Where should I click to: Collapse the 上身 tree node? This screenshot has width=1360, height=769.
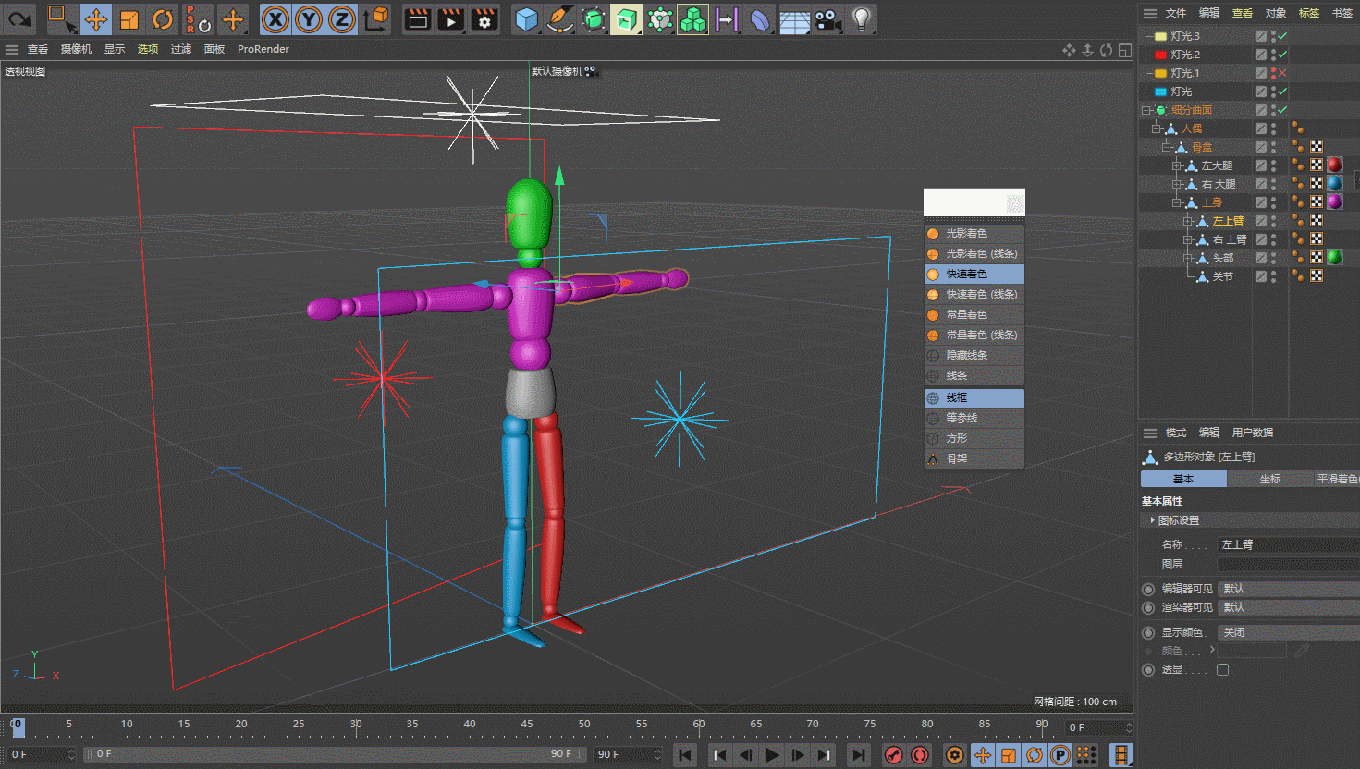coord(1177,202)
